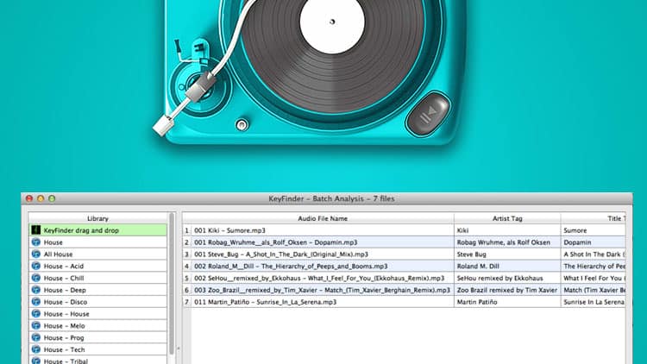
Task: Choose the House – Acid playlist
Action: pos(97,267)
